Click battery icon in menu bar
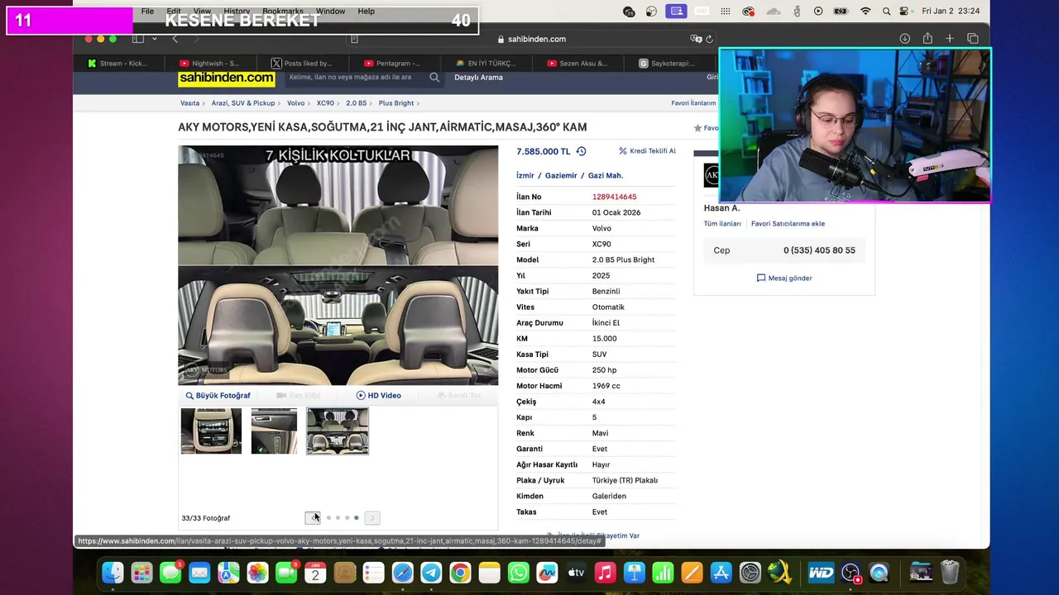1059x595 pixels. pyautogui.click(x=841, y=12)
